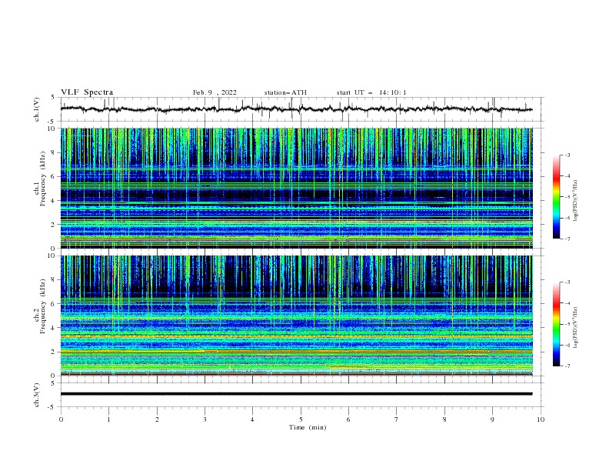Click the 'start UT = 14:10:1' text
Viewport: 609px width, 471px height.
371,92
